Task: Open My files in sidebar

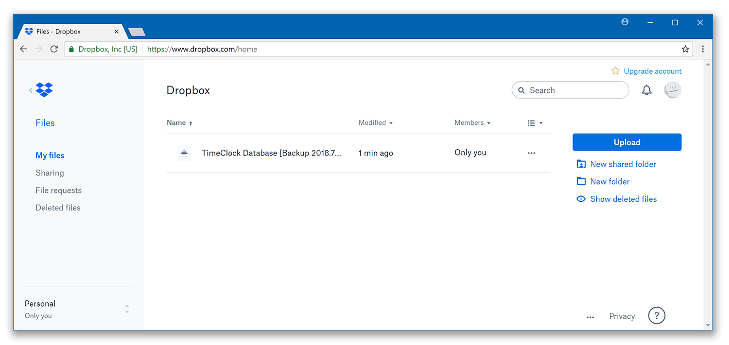Action: (50, 155)
